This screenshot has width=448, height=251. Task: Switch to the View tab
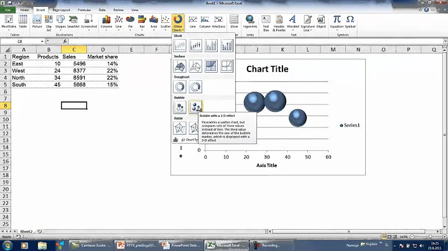[x=134, y=10]
